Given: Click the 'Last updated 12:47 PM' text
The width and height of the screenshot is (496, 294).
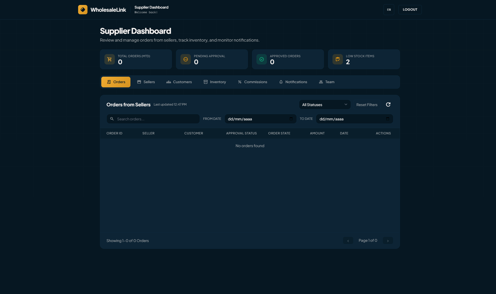Looking at the screenshot, I should pyautogui.click(x=170, y=104).
